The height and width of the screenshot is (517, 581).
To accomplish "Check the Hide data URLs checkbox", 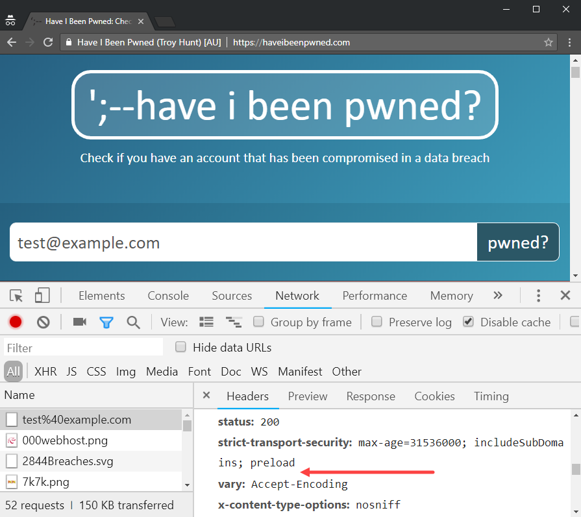I will click(181, 347).
